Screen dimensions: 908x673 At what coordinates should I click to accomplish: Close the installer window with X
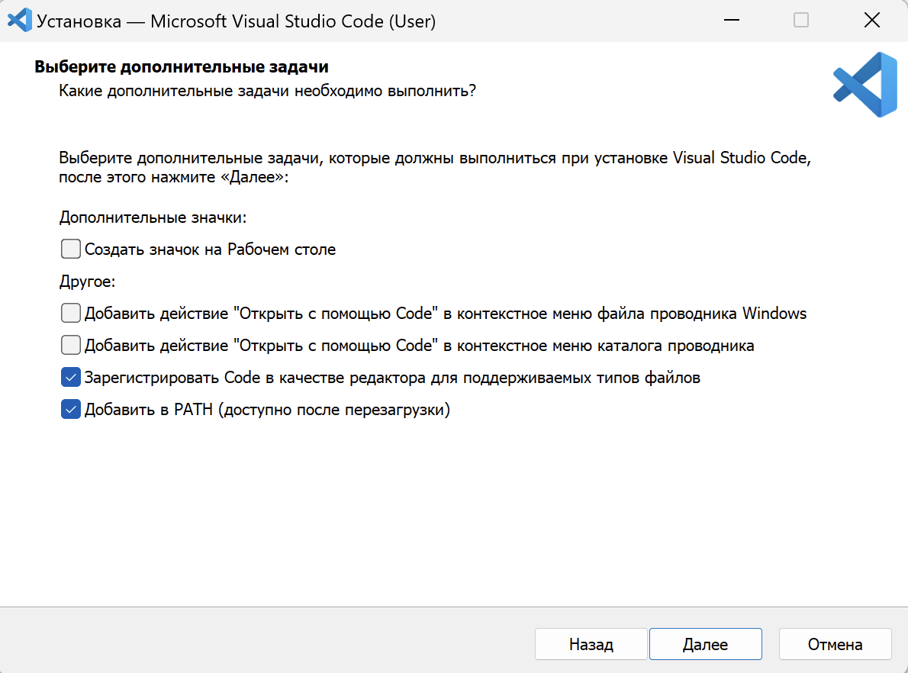click(871, 21)
